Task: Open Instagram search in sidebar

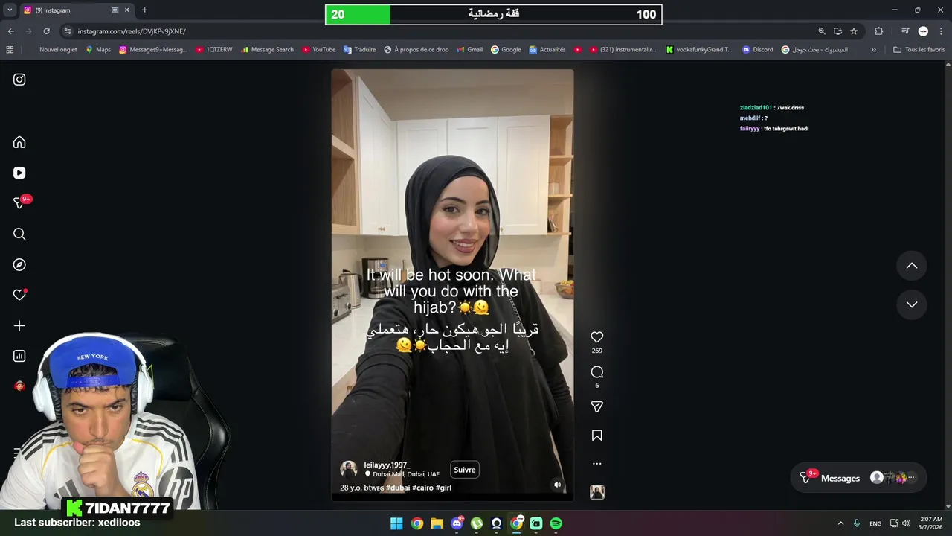Action: click(19, 234)
